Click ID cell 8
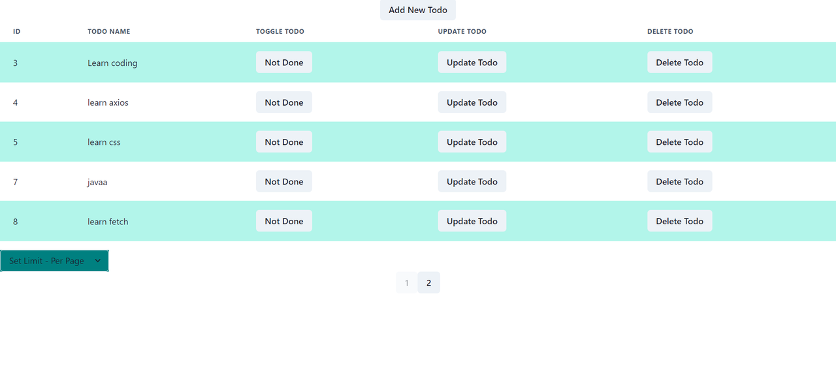This screenshot has height=388, width=836. click(16, 222)
